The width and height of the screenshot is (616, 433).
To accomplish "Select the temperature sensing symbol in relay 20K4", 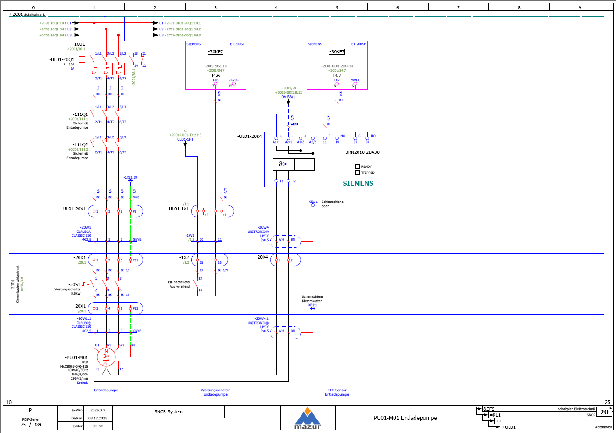I will click(x=283, y=164).
